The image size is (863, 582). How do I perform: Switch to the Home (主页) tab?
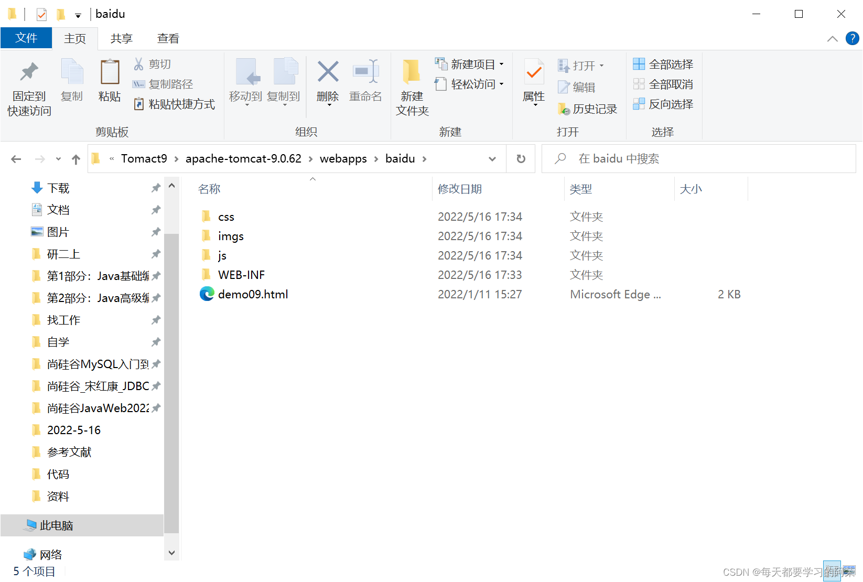(x=75, y=38)
